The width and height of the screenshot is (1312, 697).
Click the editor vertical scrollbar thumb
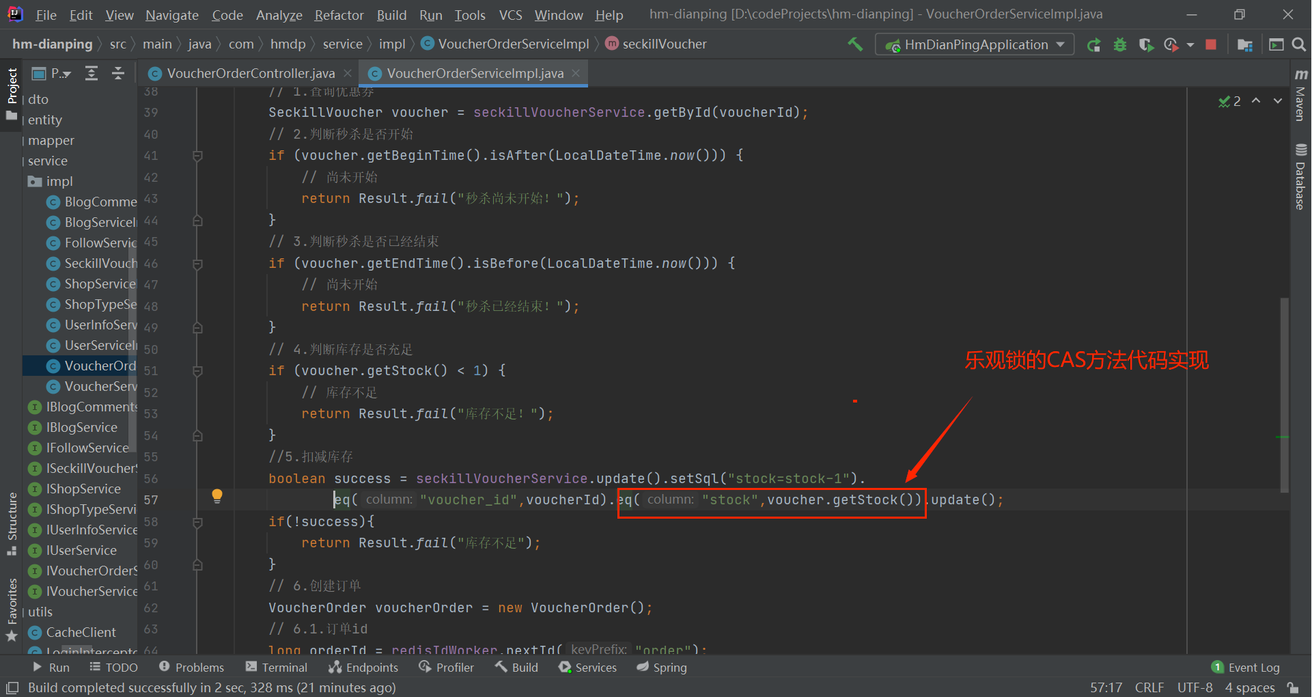(1285, 395)
